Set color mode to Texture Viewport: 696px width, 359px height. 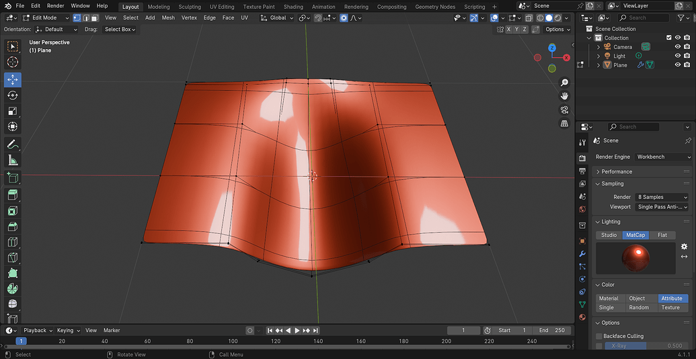point(670,307)
